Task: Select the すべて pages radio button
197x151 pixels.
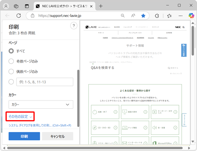Action: [x=11, y=51]
